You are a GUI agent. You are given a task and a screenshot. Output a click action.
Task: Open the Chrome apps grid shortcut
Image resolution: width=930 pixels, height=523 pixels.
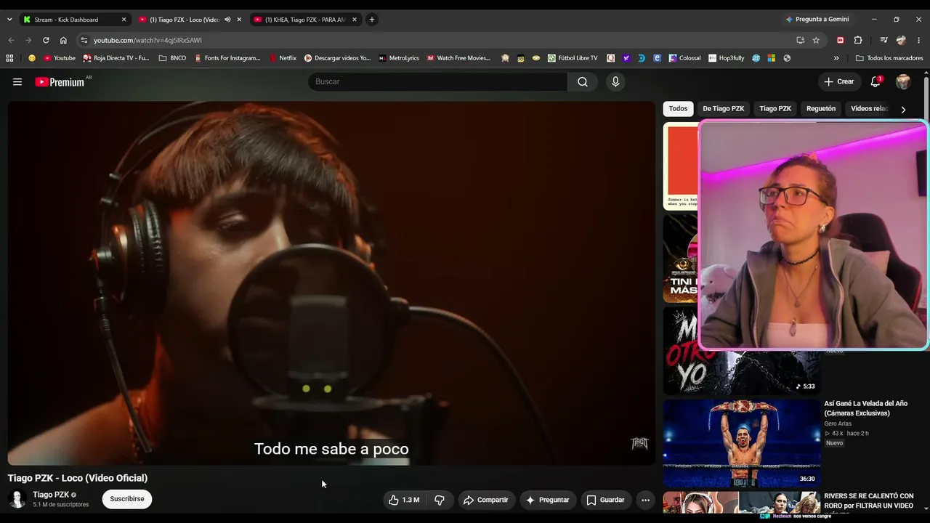click(9, 58)
